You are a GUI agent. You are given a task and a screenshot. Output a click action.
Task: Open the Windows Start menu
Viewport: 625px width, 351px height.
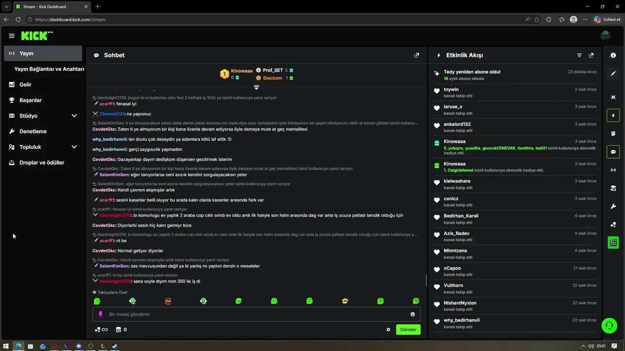click(x=6, y=346)
